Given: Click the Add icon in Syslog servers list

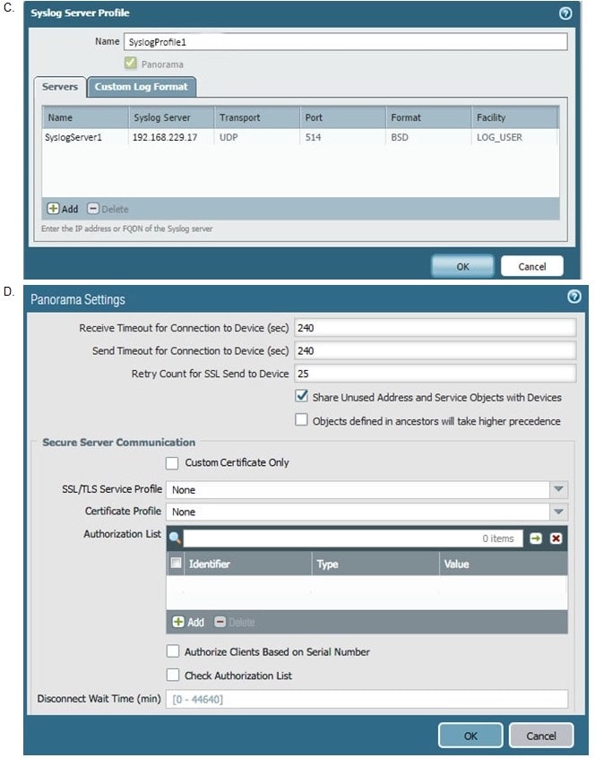Looking at the screenshot, I should click(x=53, y=209).
